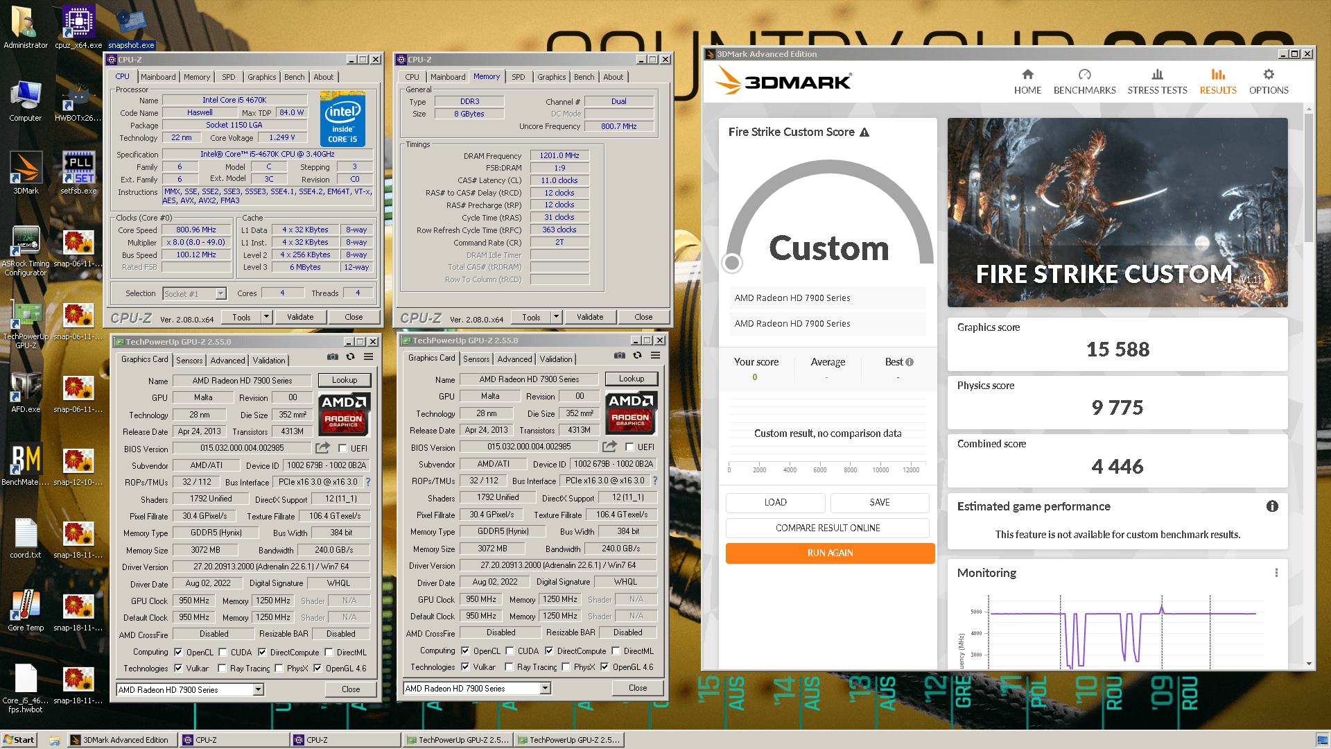Viewport: 1331px width, 749px height.
Task: Open hamburger menu in right GPU-Z window
Action: click(656, 355)
